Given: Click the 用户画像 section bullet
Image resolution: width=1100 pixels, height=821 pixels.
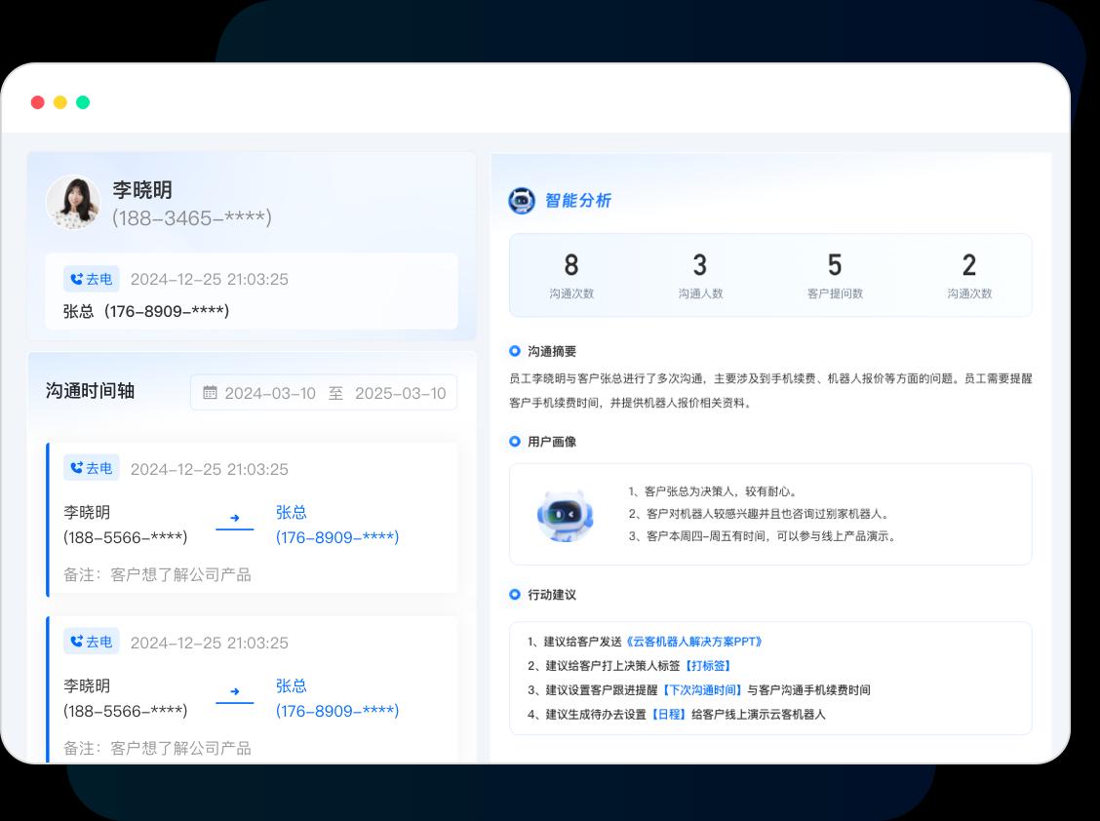Looking at the screenshot, I should pyautogui.click(x=515, y=442).
